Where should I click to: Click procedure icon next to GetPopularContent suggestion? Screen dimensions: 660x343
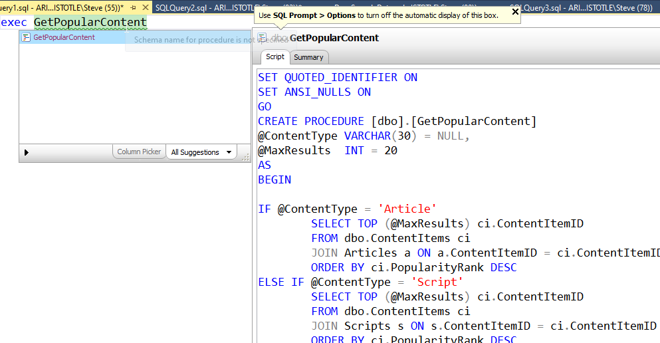click(x=26, y=38)
